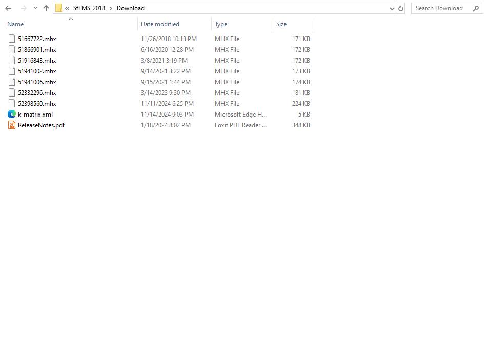Open the ReleaseNotes.pdf Foxit PDF icon
This screenshot has width=489, height=361.
[11, 125]
